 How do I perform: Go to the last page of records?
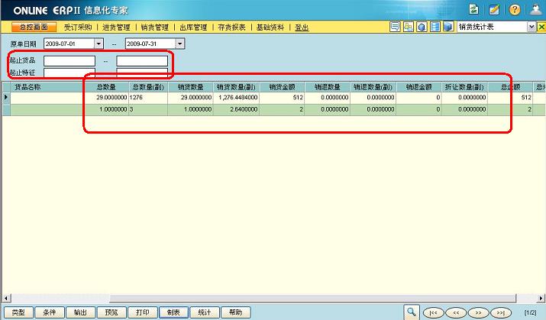point(501,312)
